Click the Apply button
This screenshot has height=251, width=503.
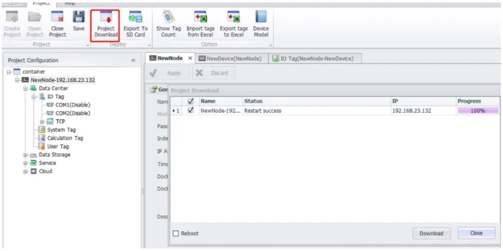168,73
